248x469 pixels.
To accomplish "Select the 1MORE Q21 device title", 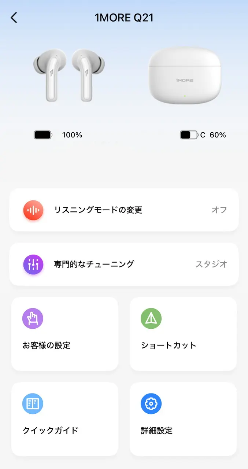I will 124,18.
